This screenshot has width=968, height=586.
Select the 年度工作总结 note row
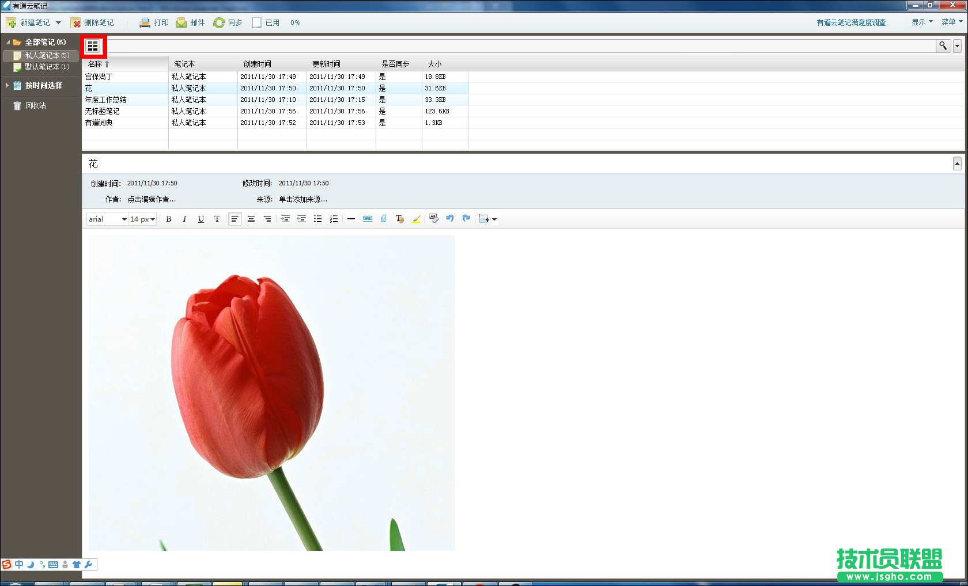click(x=106, y=100)
